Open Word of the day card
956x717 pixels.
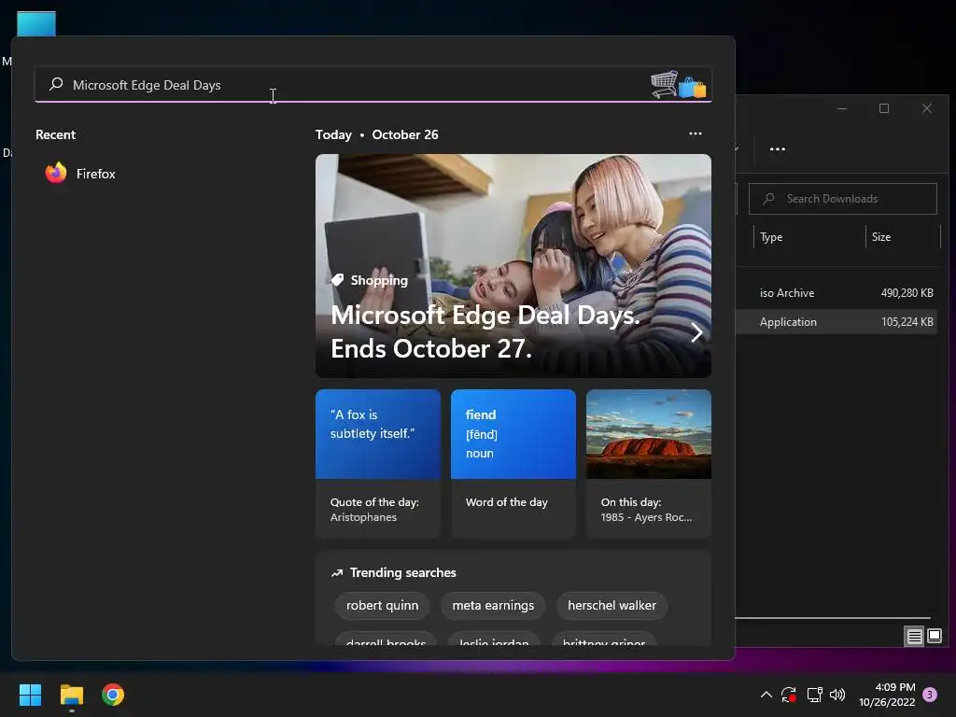513,464
